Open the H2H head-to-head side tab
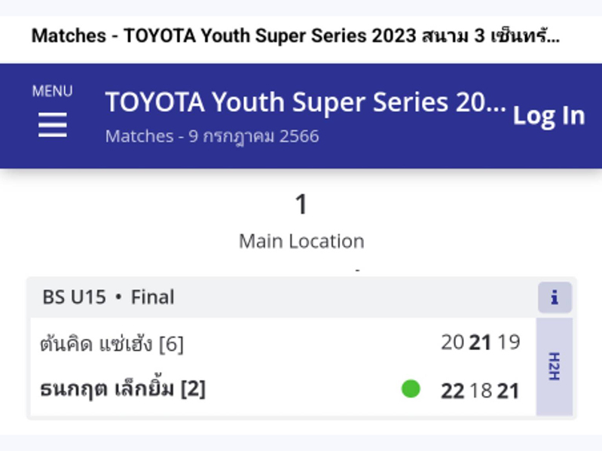The width and height of the screenshot is (602, 451). [555, 366]
